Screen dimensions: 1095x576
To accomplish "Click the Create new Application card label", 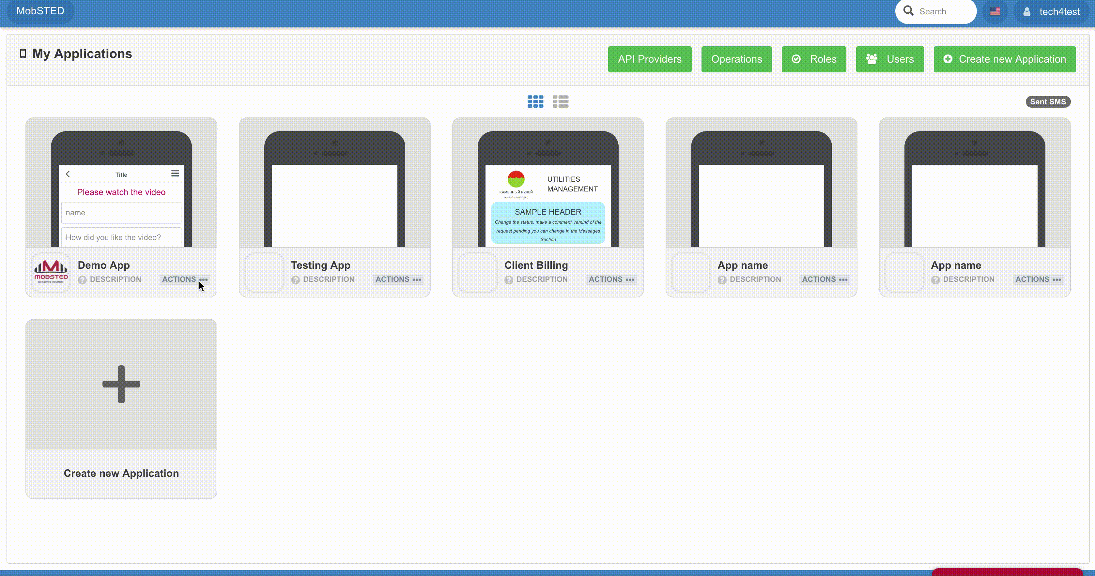I will 121,473.
